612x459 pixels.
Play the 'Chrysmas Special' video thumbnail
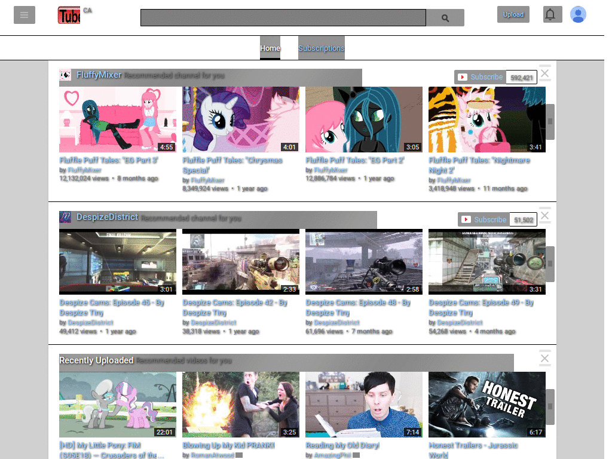241,120
